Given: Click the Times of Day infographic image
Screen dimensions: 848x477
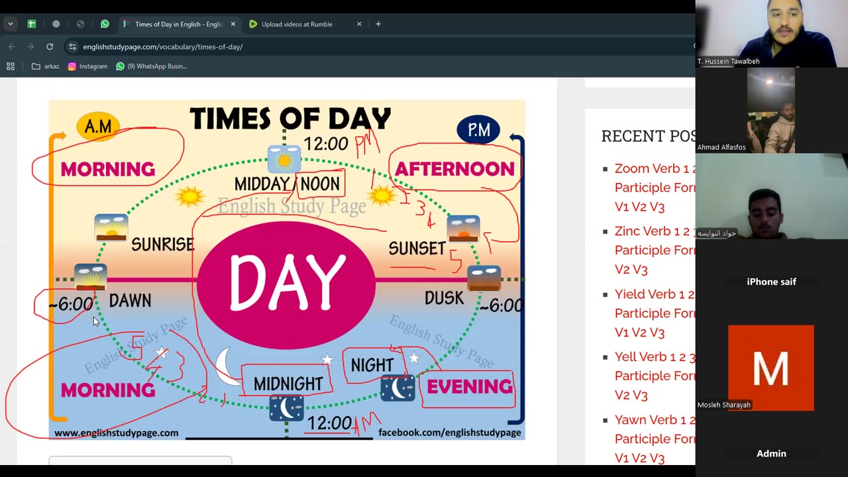Looking at the screenshot, I should pyautogui.click(x=287, y=270).
